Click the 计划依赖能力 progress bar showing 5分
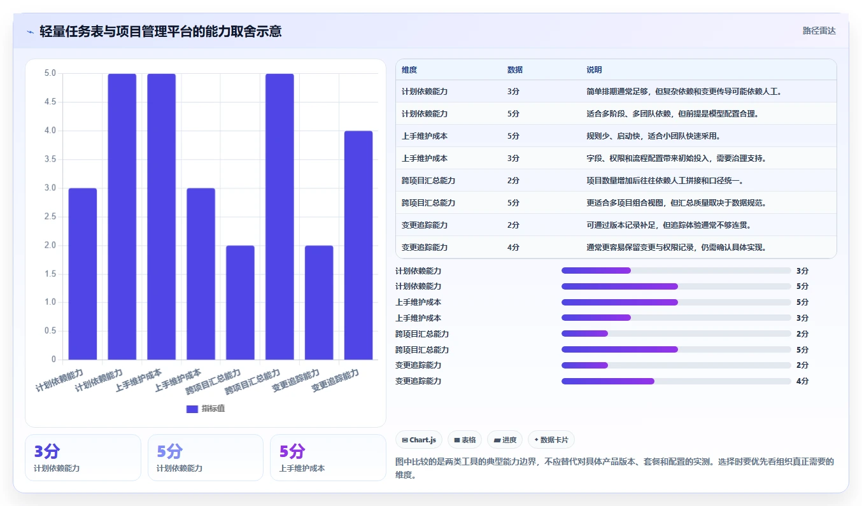 (x=676, y=286)
